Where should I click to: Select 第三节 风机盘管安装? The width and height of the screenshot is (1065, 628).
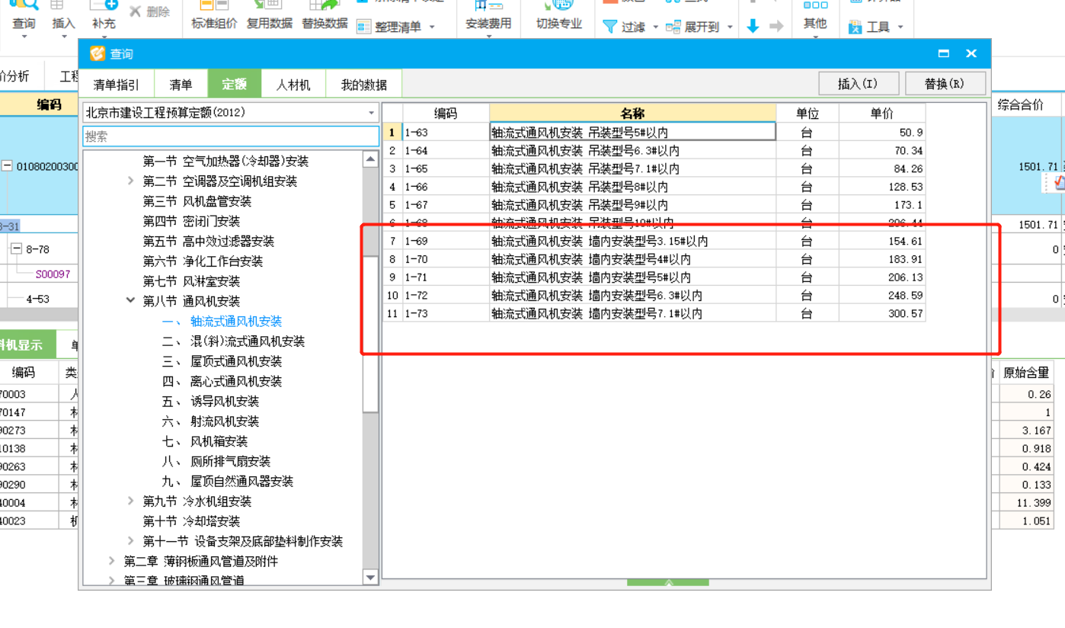click(x=197, y=201)
